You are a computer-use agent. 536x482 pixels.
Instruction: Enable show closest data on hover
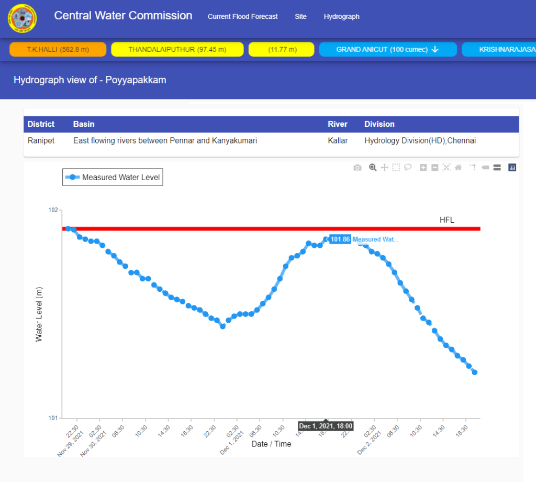485,168
